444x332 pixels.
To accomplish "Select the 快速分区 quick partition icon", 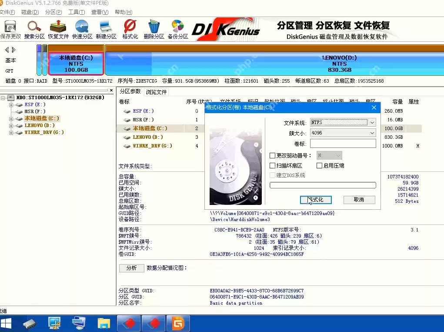I will click(x=82, y=29).
